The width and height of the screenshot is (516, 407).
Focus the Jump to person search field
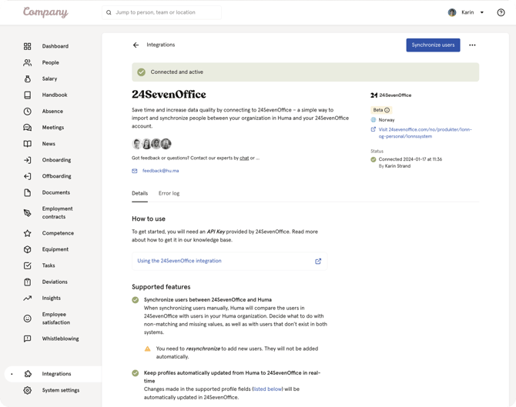pos(162,12)
